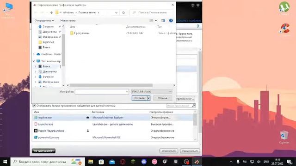Expand Видео node under This PC
296x166 pixels.
tap(35, 66)
